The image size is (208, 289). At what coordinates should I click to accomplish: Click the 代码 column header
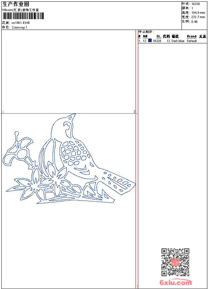166,36
